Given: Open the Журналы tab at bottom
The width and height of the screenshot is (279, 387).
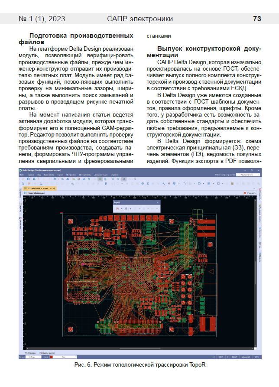Looking at the screenshot, I should 30,353.
